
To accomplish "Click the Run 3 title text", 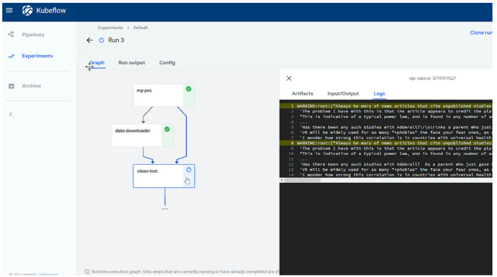I will tap(116, 40).
